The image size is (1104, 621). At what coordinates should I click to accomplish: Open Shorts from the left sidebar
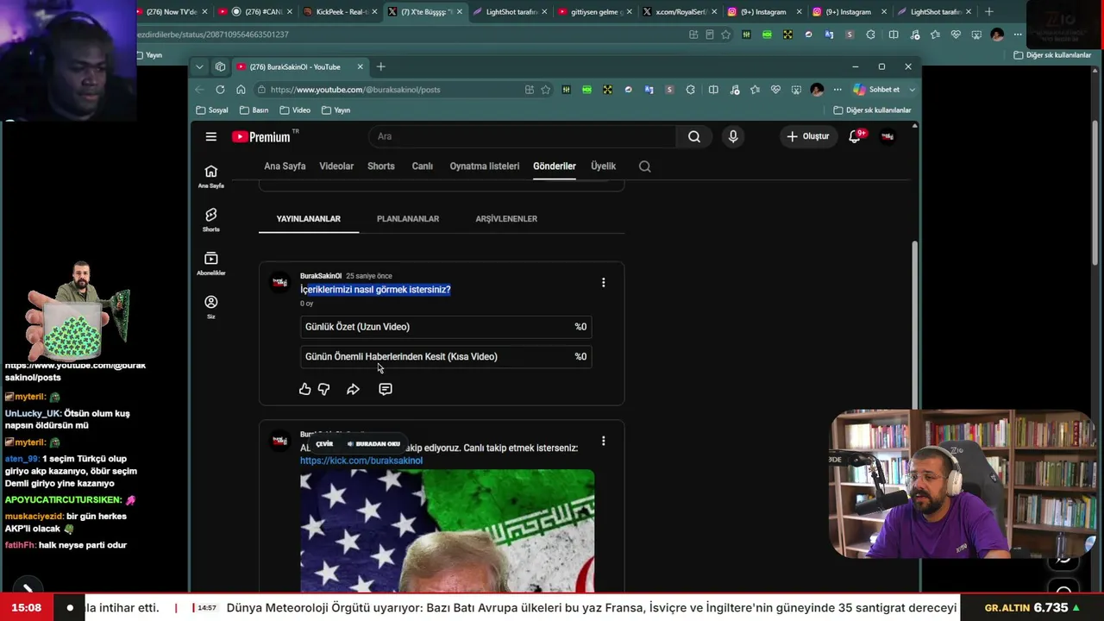coord(210,220)
